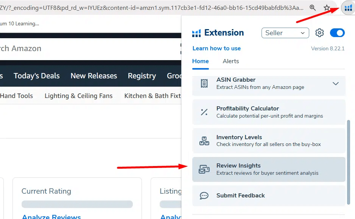Go to New Releases in Amazon nav

point(93,76)
